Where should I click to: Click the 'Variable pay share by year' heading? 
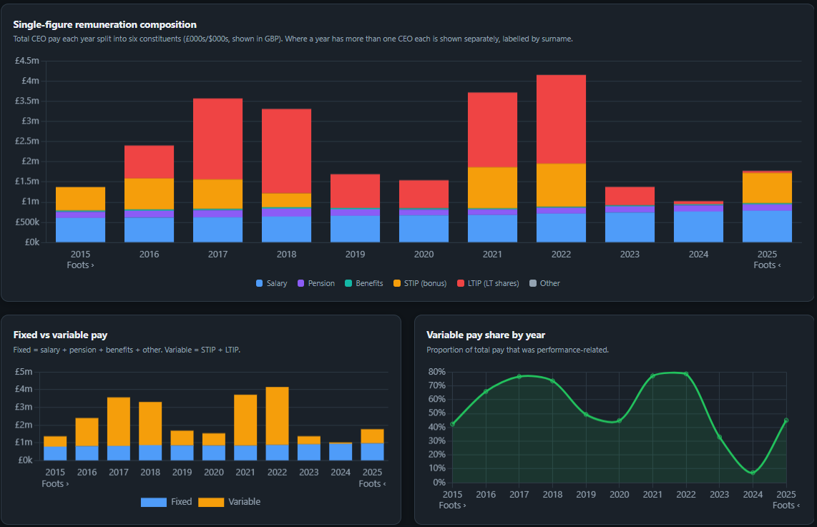486,335
